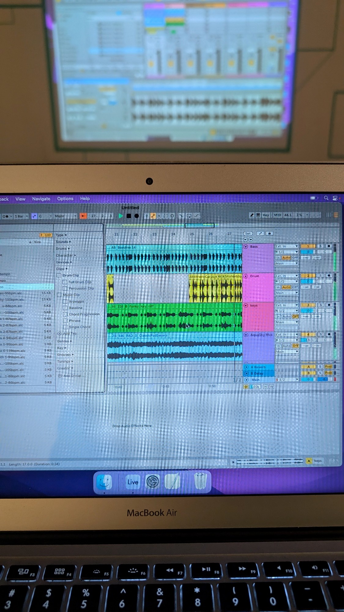Open the Navigate menu
344x612 pixels.
(41, 199)
